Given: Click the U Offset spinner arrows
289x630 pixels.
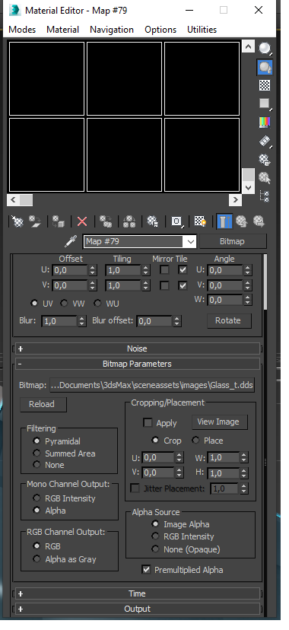Looking at the screenshot, I should tap(93, 270).
